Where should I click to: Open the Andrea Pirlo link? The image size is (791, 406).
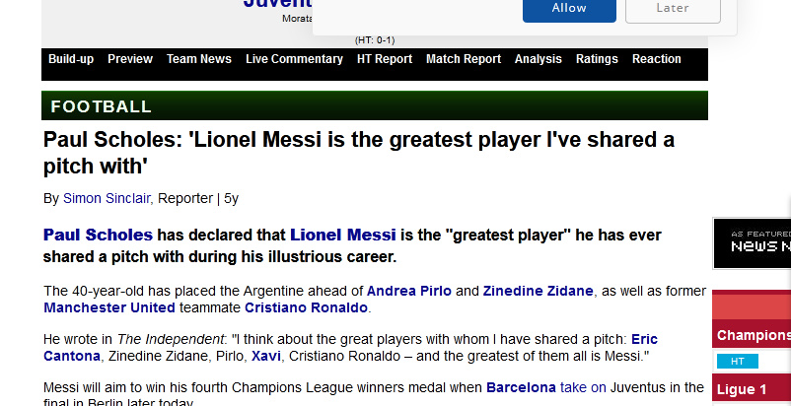pos(408,291)
